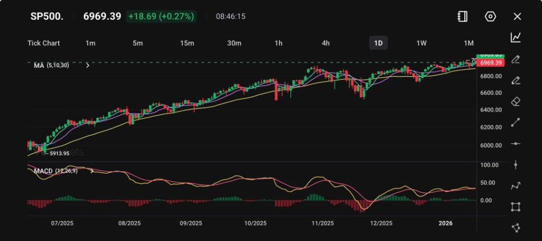Select the rectangle shape drawing tool
Image resolution: width=542 pixels, height=241 pixels.
coord(516,207)
